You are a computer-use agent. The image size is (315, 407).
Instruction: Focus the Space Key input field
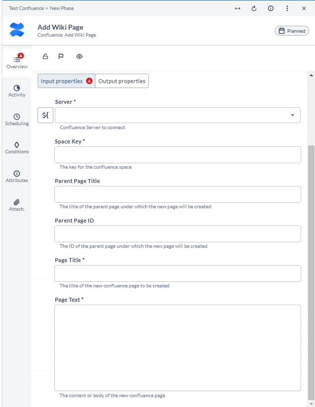[x=178, y=155]
